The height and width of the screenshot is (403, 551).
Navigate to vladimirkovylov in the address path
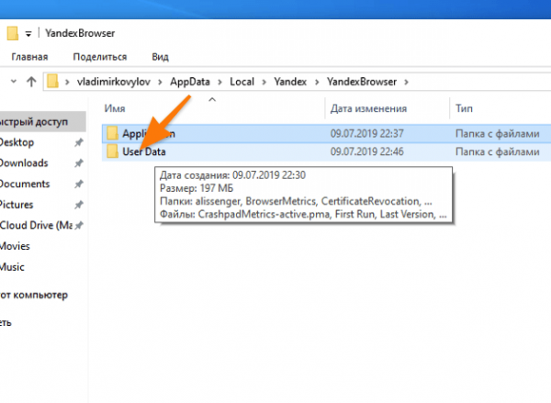click(114, 82)
